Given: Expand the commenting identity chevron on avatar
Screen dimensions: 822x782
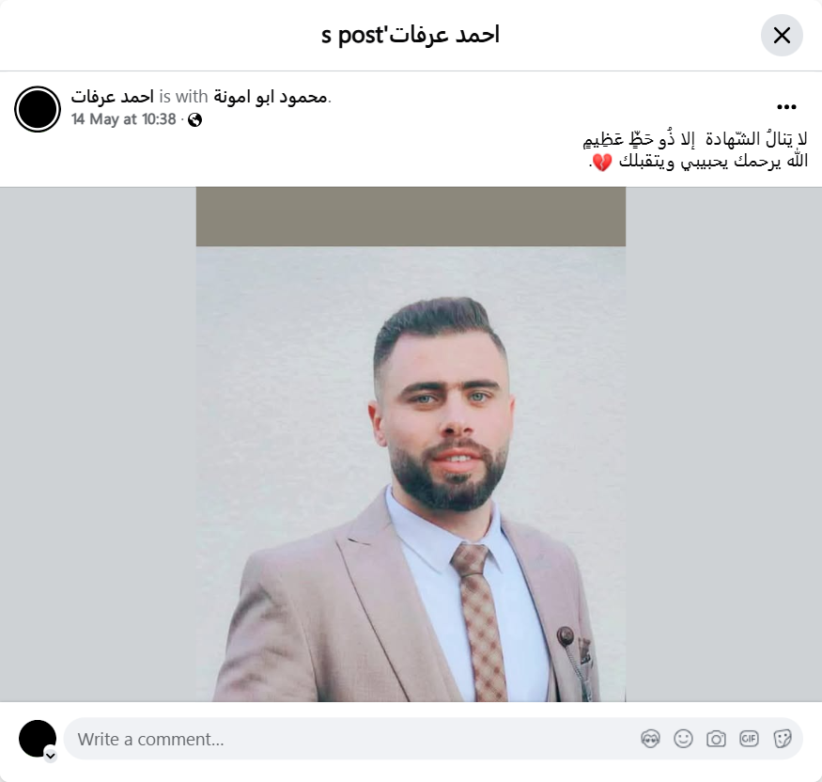Looking at the screenshot, I should point(51,756).
